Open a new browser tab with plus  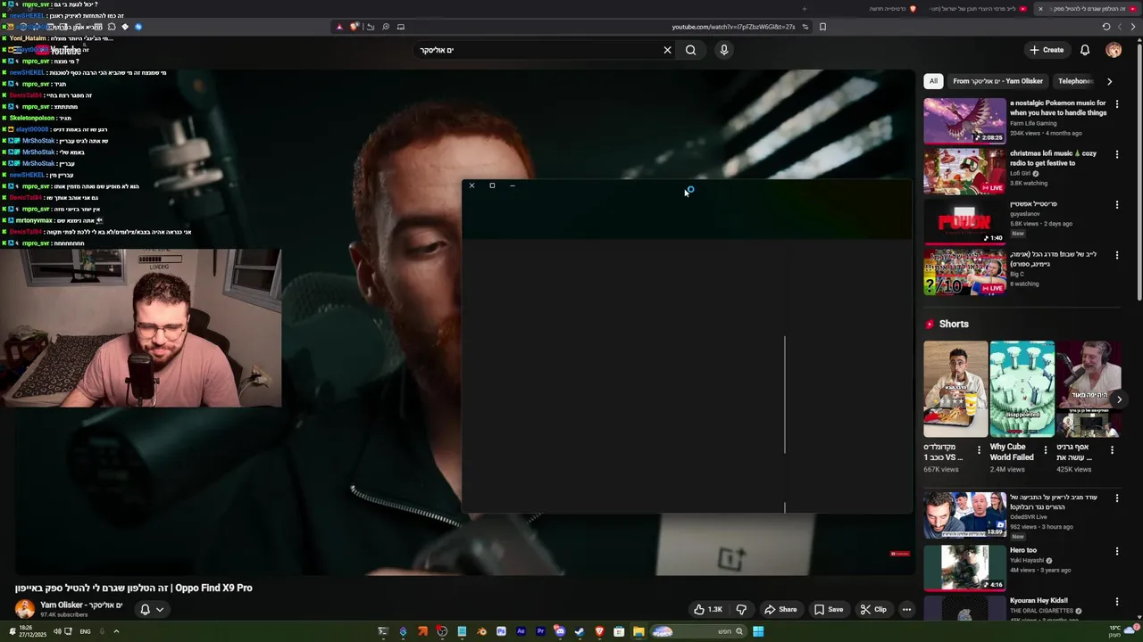click(x=805, y=9)
